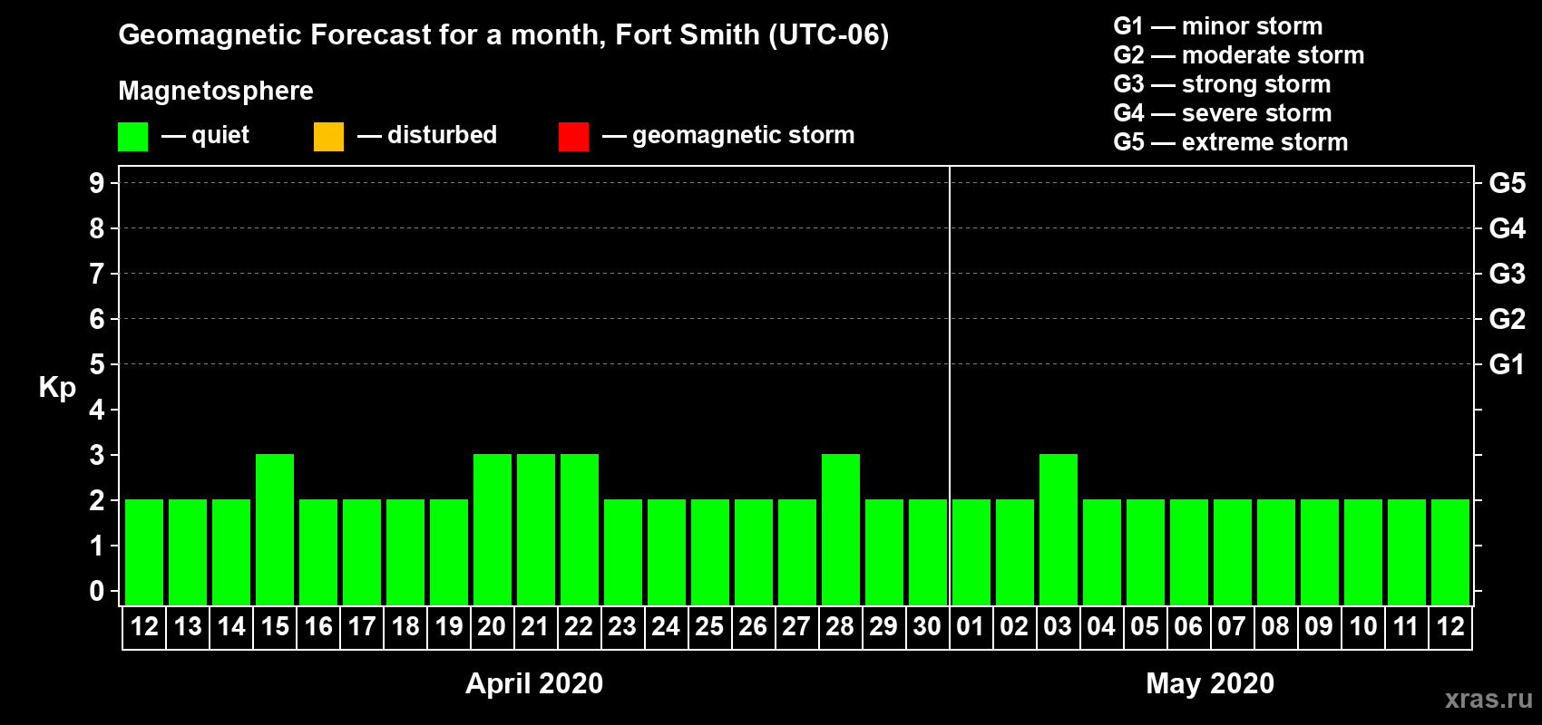Click date label 30 on the x-axis
1542x725 pixels.
click(927, 627)
